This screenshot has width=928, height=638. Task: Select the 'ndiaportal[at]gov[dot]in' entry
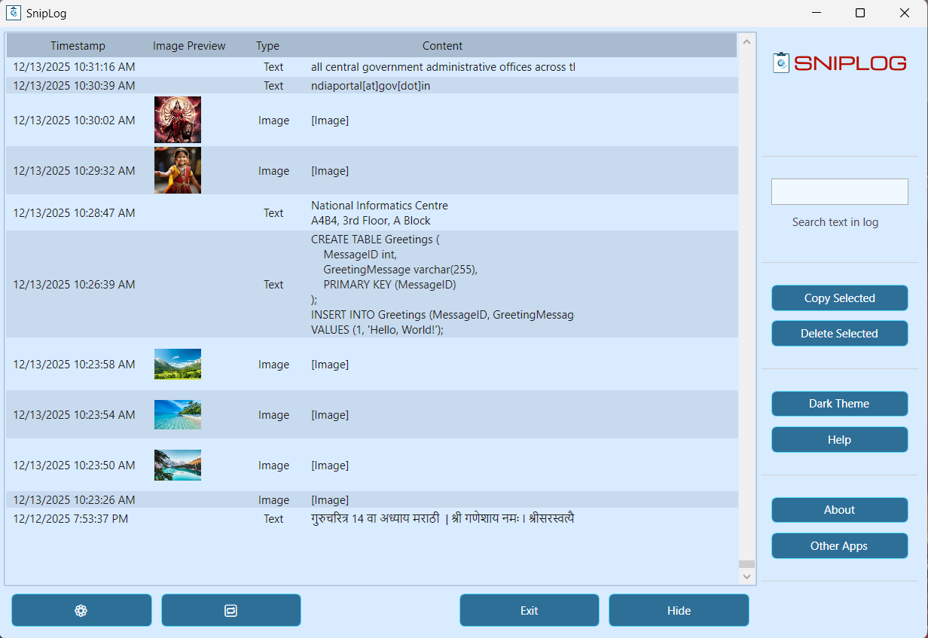coord(372,86)
